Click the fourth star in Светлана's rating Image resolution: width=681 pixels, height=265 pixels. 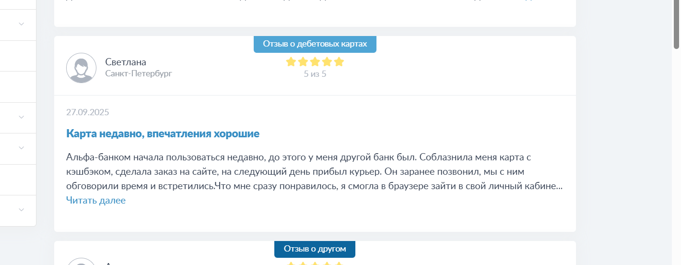[327, 61]
